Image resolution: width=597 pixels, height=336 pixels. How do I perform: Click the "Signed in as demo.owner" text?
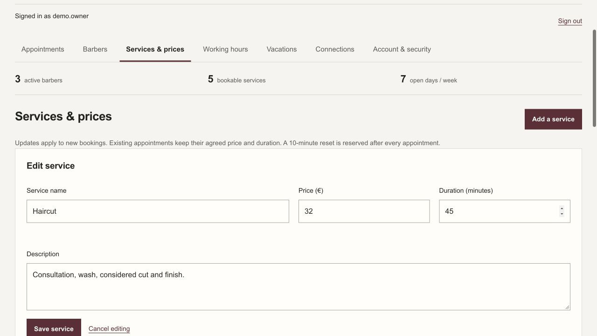click(52, 16)
